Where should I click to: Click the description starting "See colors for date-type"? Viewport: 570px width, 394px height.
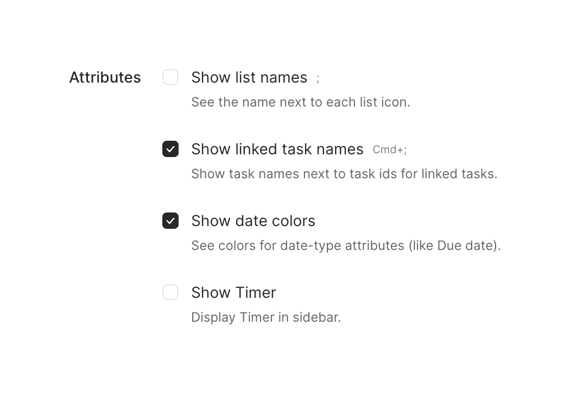click(x=346, y=246)
